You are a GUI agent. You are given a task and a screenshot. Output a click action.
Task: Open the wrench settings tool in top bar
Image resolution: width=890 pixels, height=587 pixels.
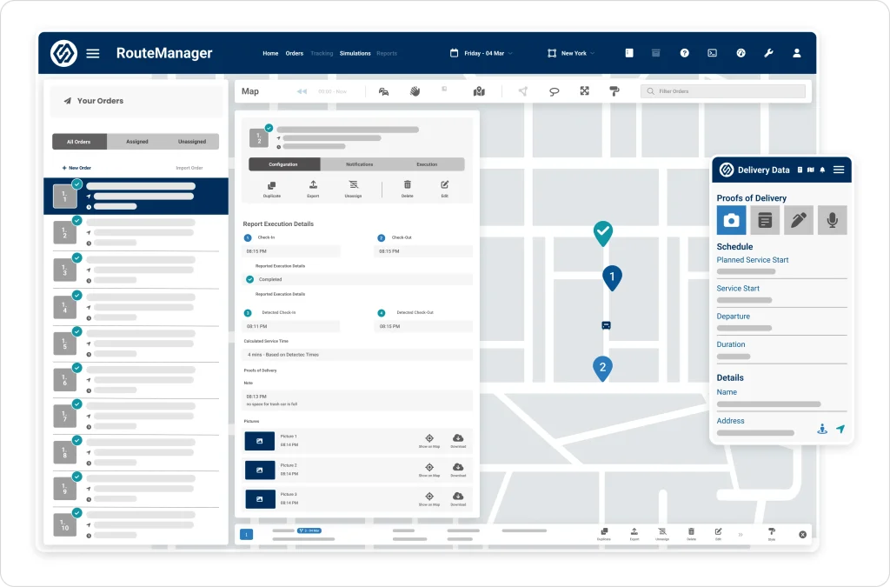[768, 53]
